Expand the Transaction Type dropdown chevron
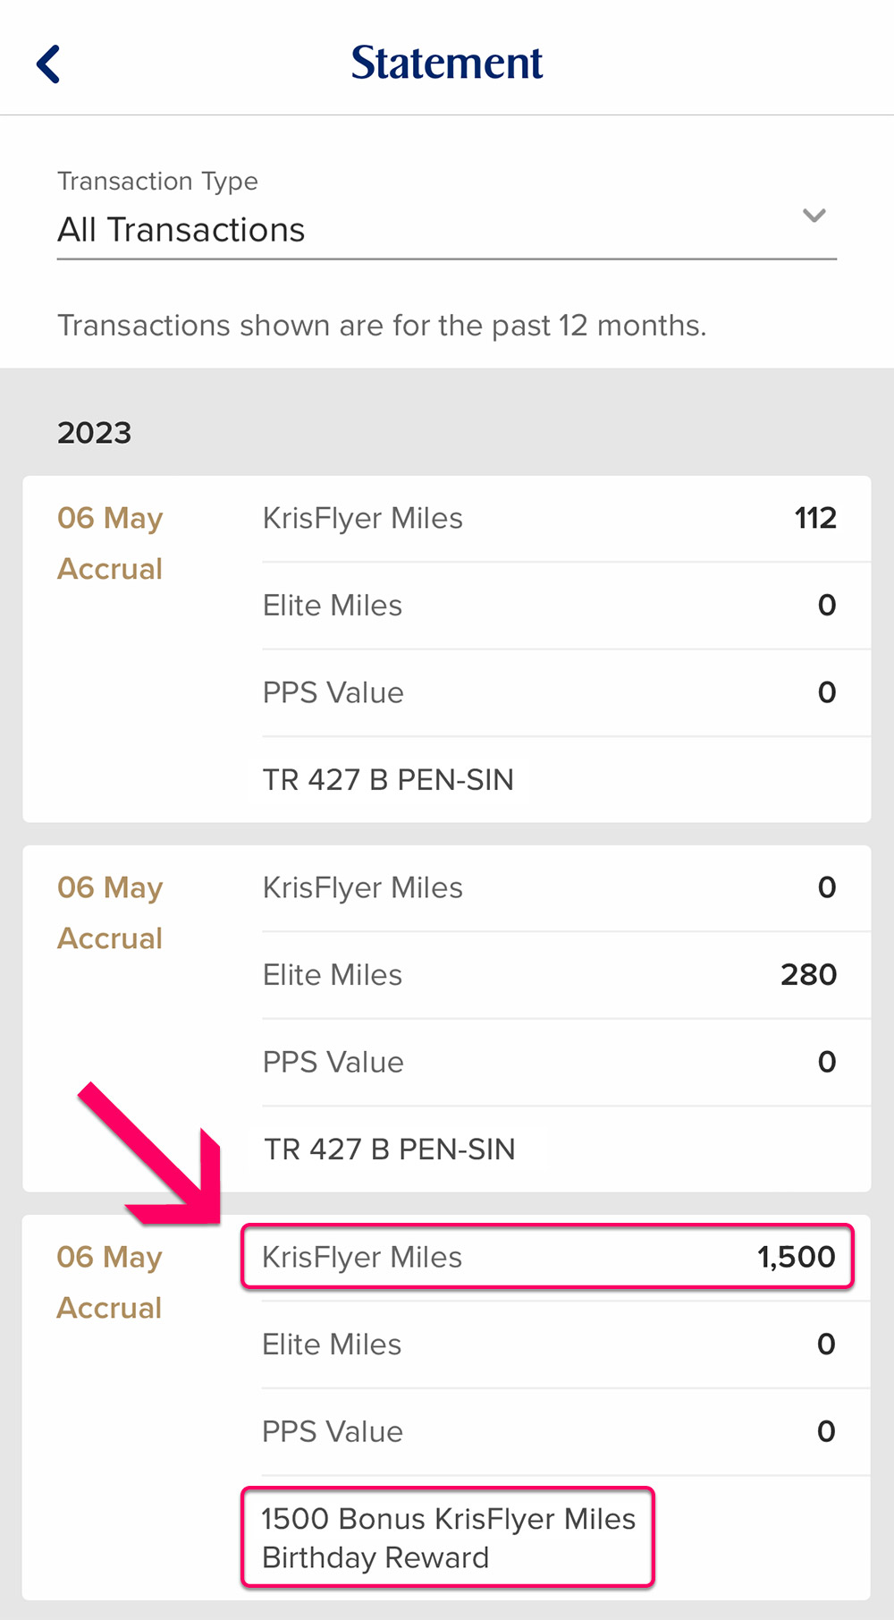Viewport: 894px width, 1620px height. click(814, 216)
